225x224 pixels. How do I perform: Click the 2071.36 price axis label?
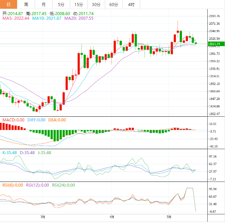214,23
